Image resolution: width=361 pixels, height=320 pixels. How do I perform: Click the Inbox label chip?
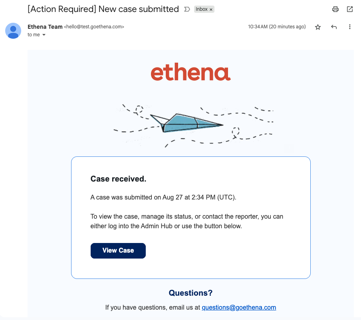coord(201,9)
